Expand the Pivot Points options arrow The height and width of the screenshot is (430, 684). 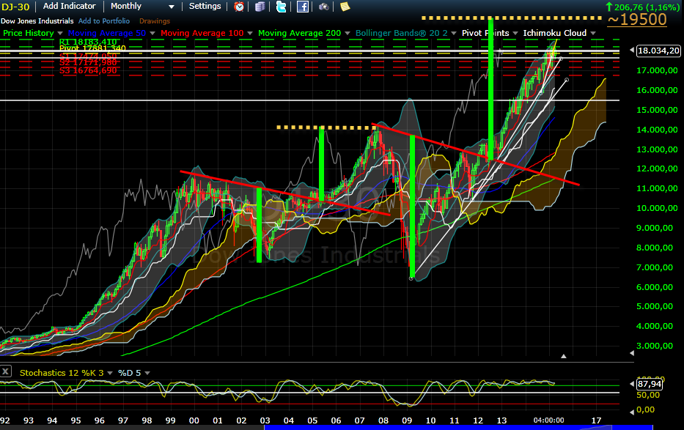click(515, 33)
